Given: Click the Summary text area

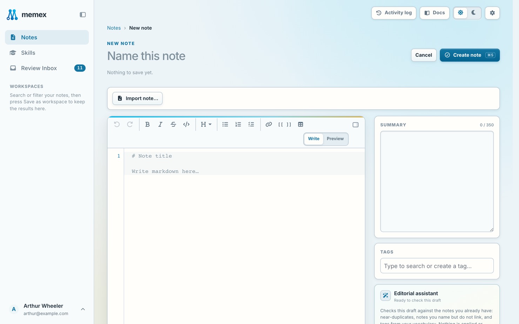Looking at the screenshot, I should [x=437, y=181].
